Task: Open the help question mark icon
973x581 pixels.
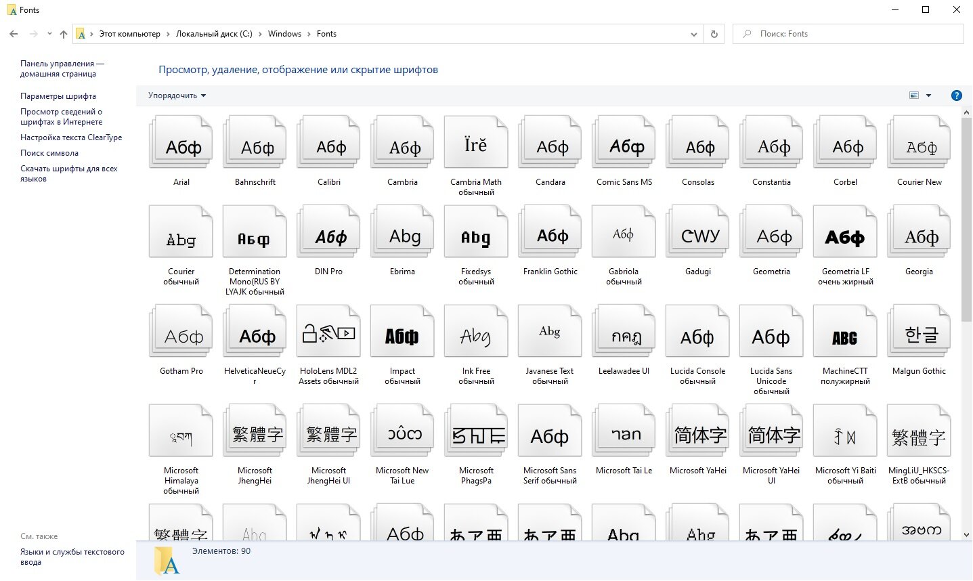Action: 956,95
